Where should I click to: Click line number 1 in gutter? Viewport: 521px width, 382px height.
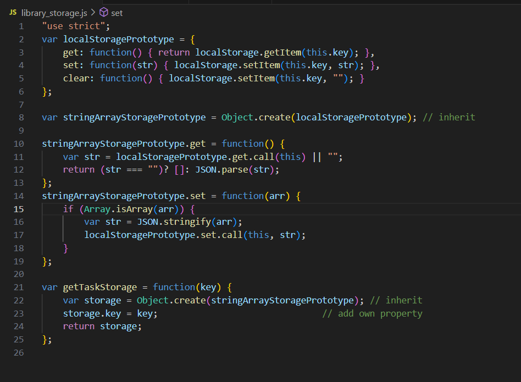point(21,26)
